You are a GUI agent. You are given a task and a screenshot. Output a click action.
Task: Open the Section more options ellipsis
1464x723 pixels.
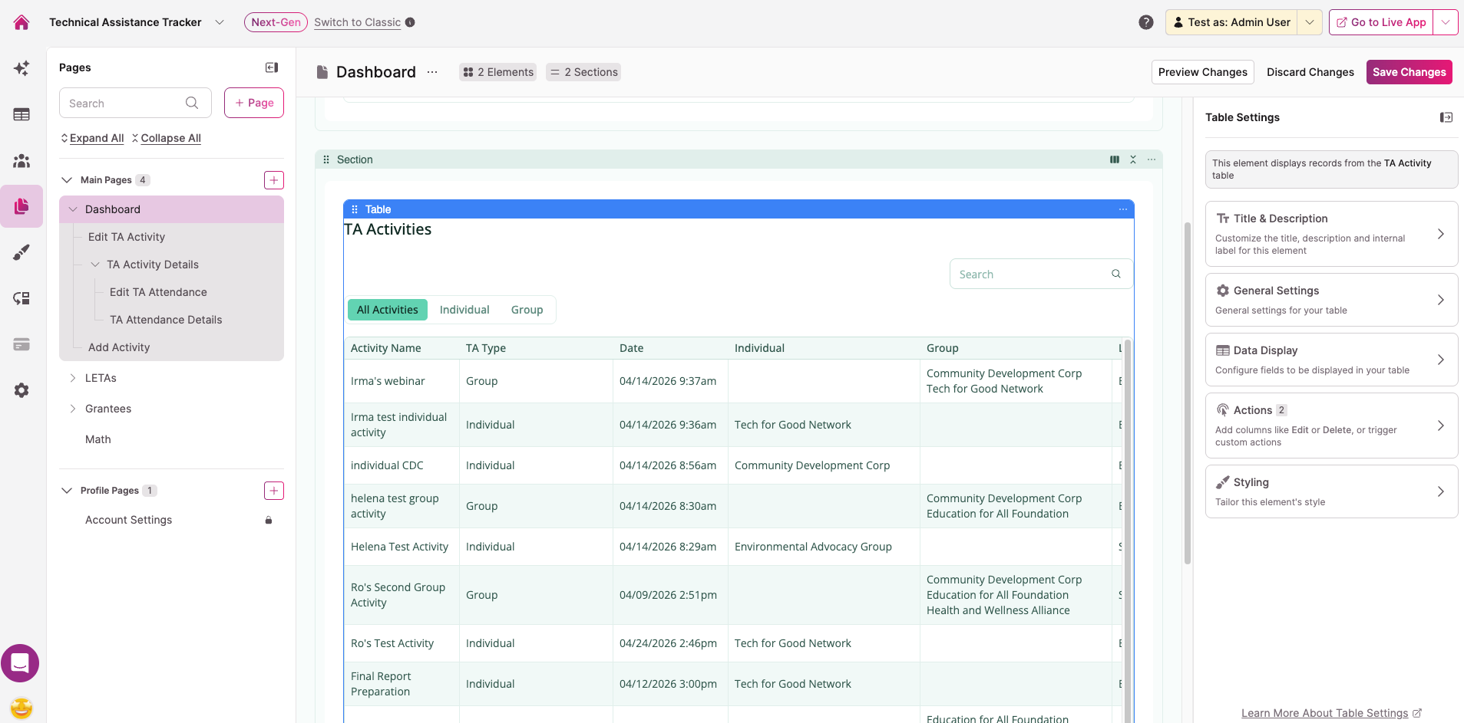(1152, 159)
